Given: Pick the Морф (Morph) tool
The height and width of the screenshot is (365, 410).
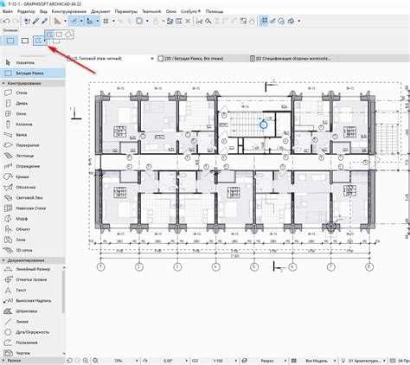Looking at the screenshot, I should point(16,219).
